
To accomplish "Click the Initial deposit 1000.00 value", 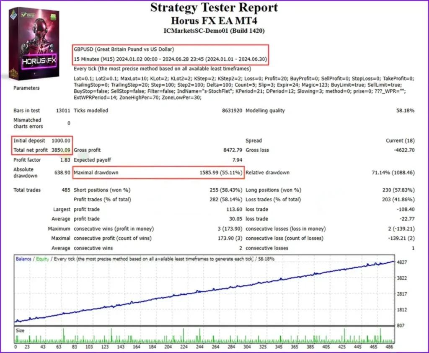I will (61, 141).
